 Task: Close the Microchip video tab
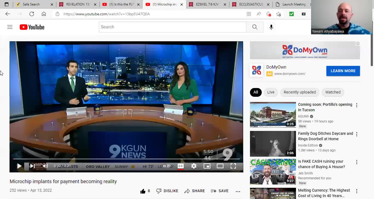coord(182,4)
